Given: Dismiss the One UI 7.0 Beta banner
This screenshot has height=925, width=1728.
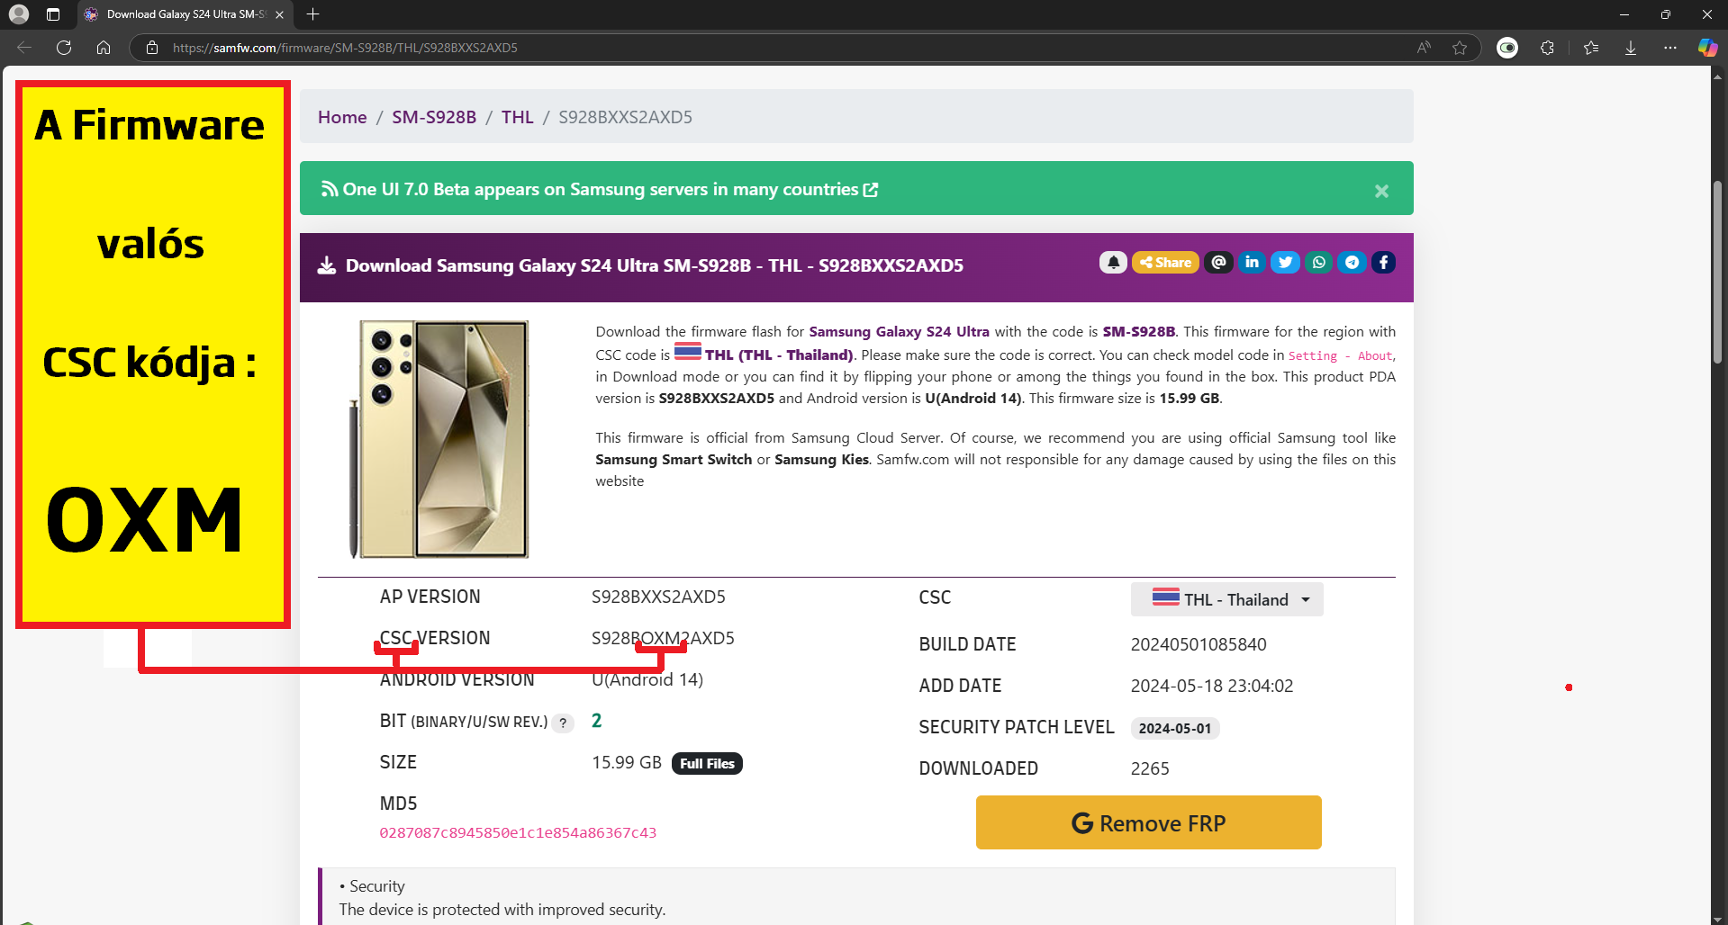Looking at the screenshot, I should pyautogui.click(x=1381, y=191).
